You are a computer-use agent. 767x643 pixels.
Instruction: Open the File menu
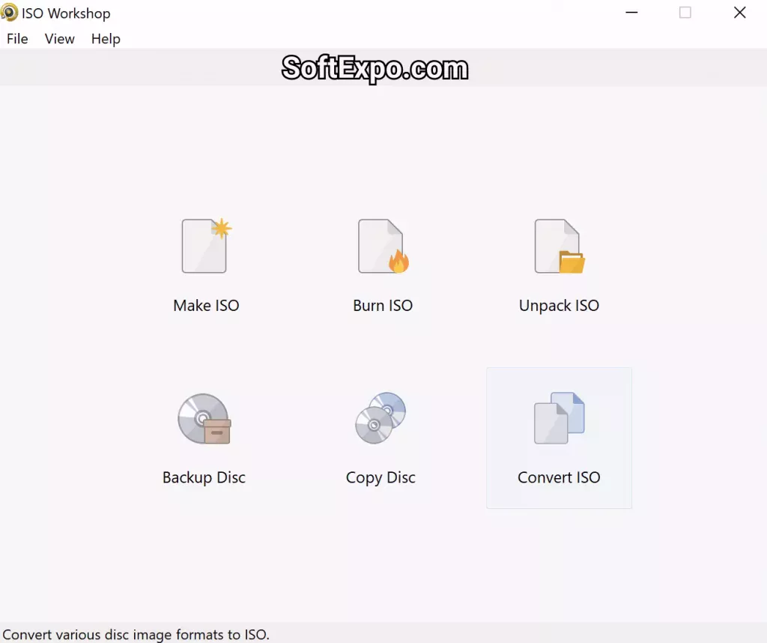tap(17, 39)
